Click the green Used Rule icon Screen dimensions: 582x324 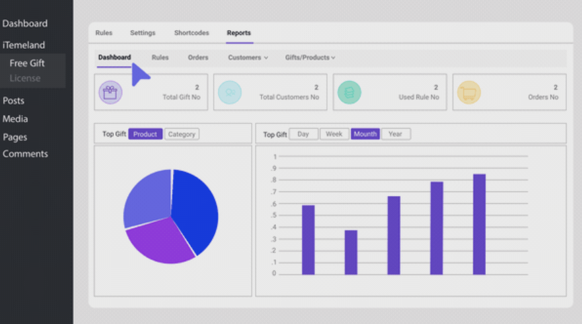coord(349,92)
